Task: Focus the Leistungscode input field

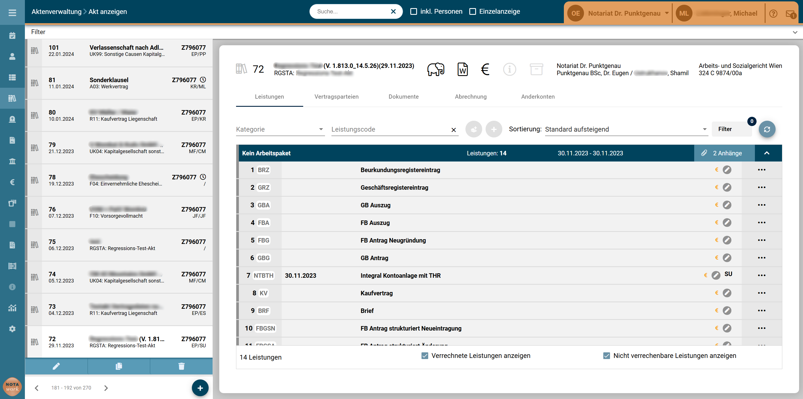Action: coord(390,129)
